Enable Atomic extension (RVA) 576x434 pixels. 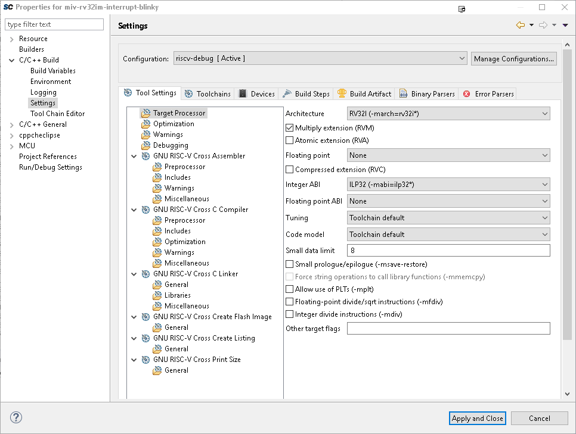pyautogui.click(x=289, y=140)
